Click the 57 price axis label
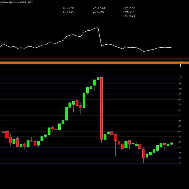The height and width of the screenshot is (189, 189). click(x=180, y=137)
